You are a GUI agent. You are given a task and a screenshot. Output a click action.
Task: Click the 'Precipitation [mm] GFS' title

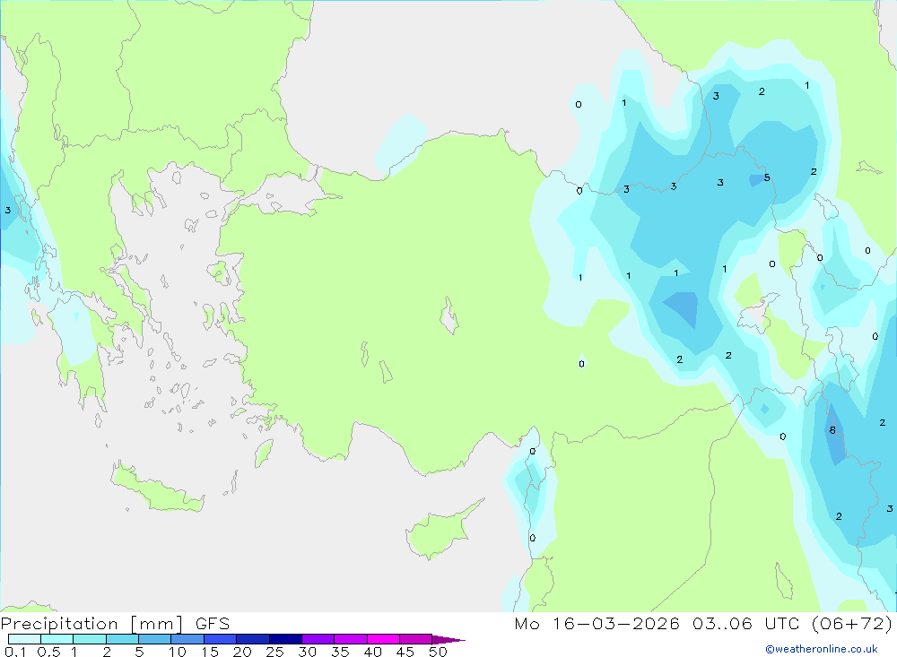[115, 623]
